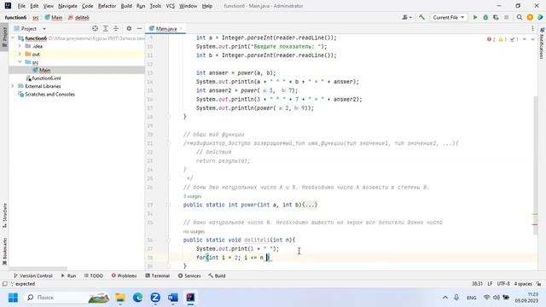This screenshot has height=307, width=546.
Task: Open File Explorer from taskbar
Action: point(120,298)
